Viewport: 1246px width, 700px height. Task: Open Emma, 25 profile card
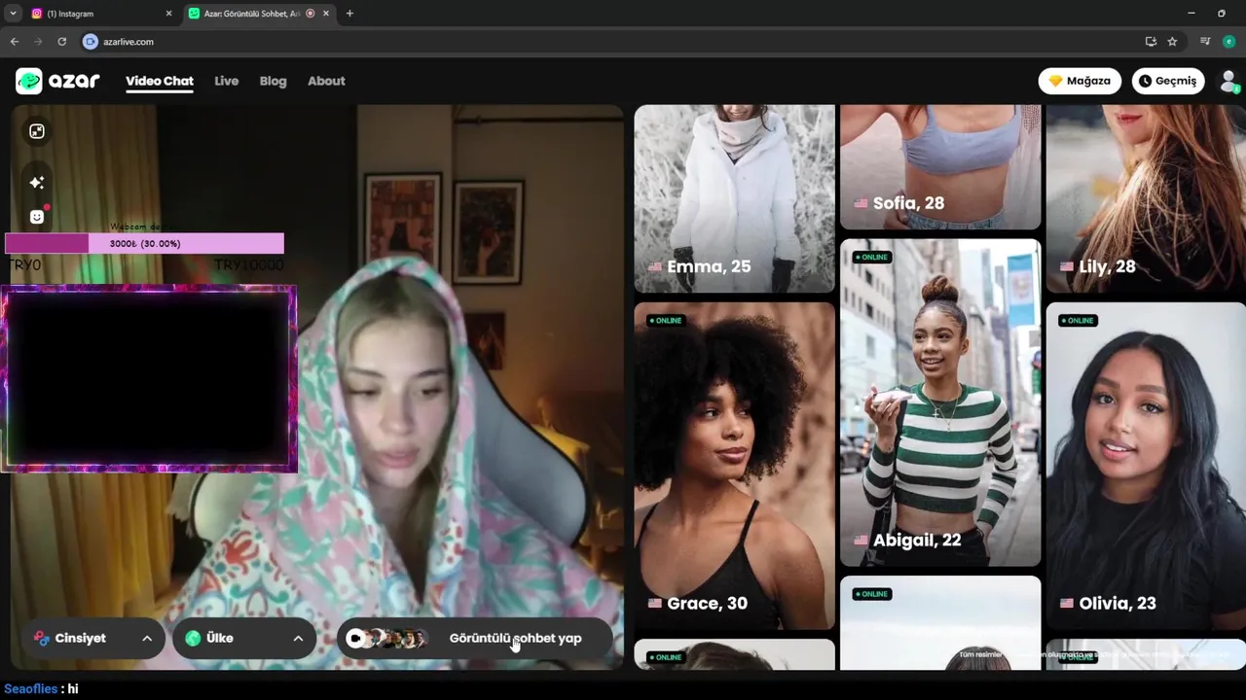(x=735, y=198)
